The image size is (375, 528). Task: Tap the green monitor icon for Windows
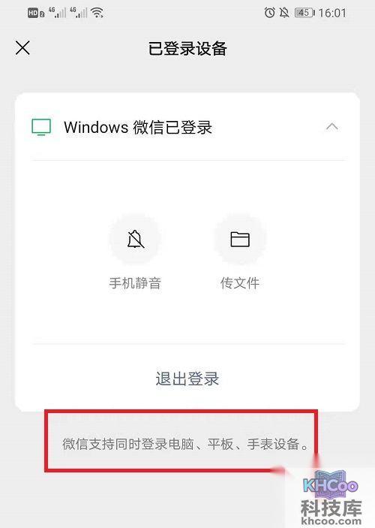click(x=41, y=127)
